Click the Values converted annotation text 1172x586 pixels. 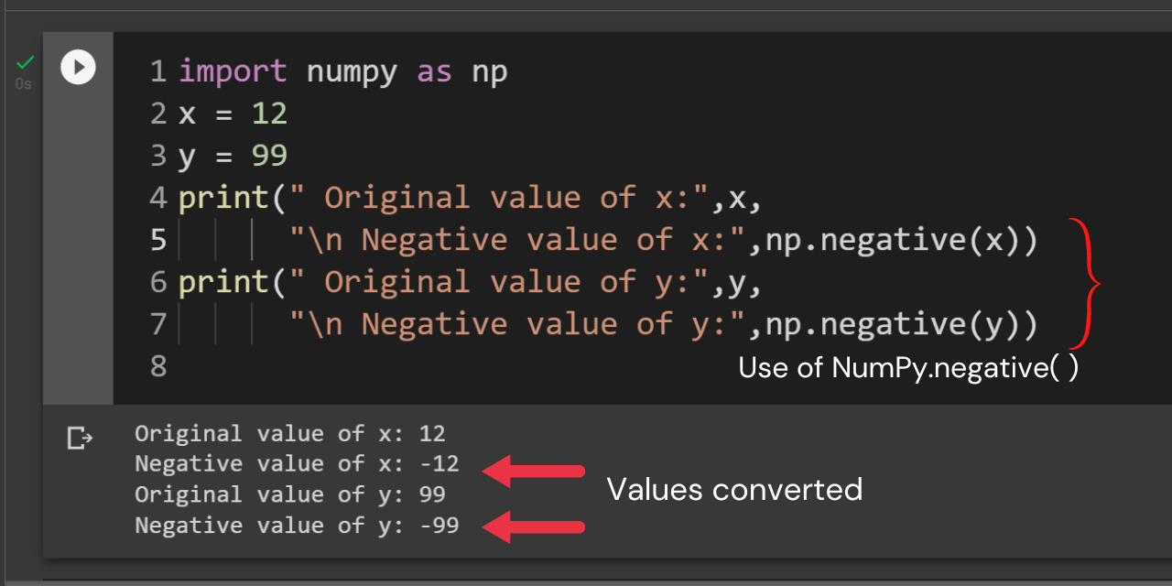[734, 489]
